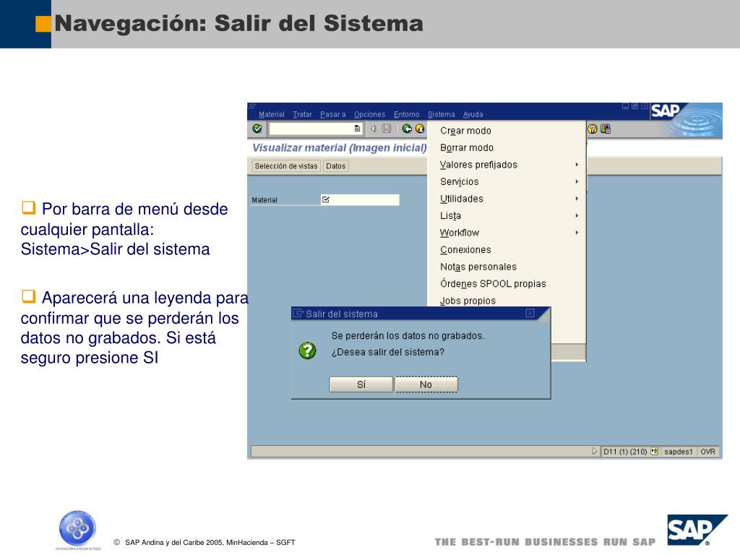Expand the Servicios submenu
Image resolution: width=740 pixels, height=555 pixels.
(507, 181)
